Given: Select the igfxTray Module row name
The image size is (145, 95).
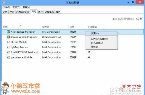Looking at the screenshot, I should (20, 47).
